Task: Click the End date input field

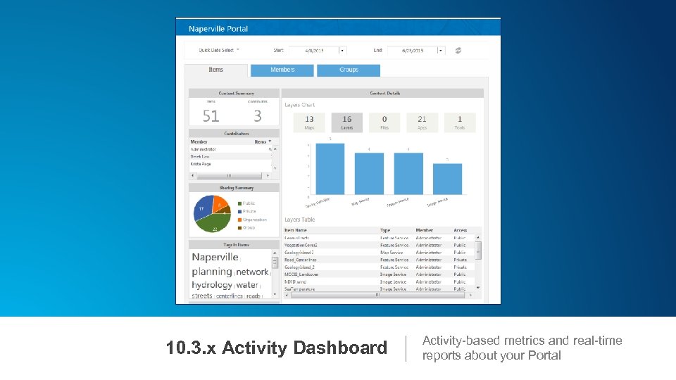Action: (x=413, y=51)
